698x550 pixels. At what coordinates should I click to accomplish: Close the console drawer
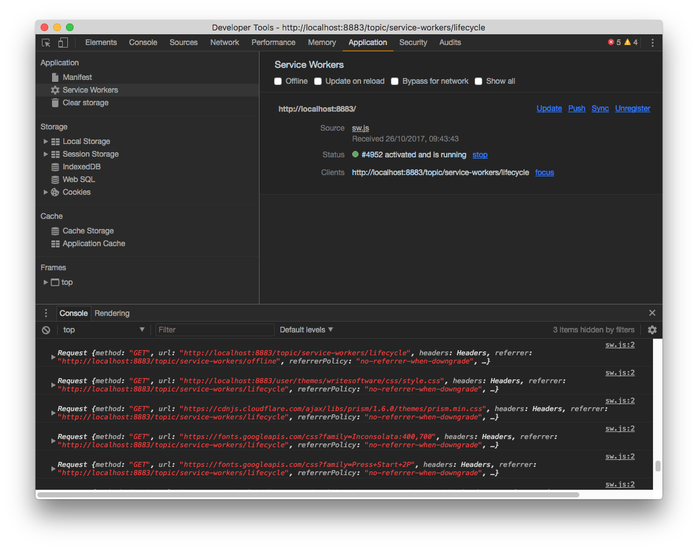pos(652,313)
